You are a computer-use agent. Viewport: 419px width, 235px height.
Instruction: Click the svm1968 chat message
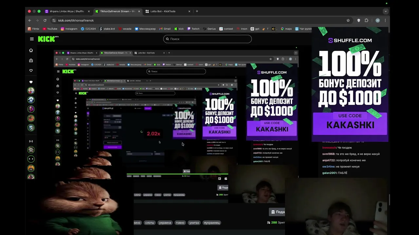(x=351, y=154)
